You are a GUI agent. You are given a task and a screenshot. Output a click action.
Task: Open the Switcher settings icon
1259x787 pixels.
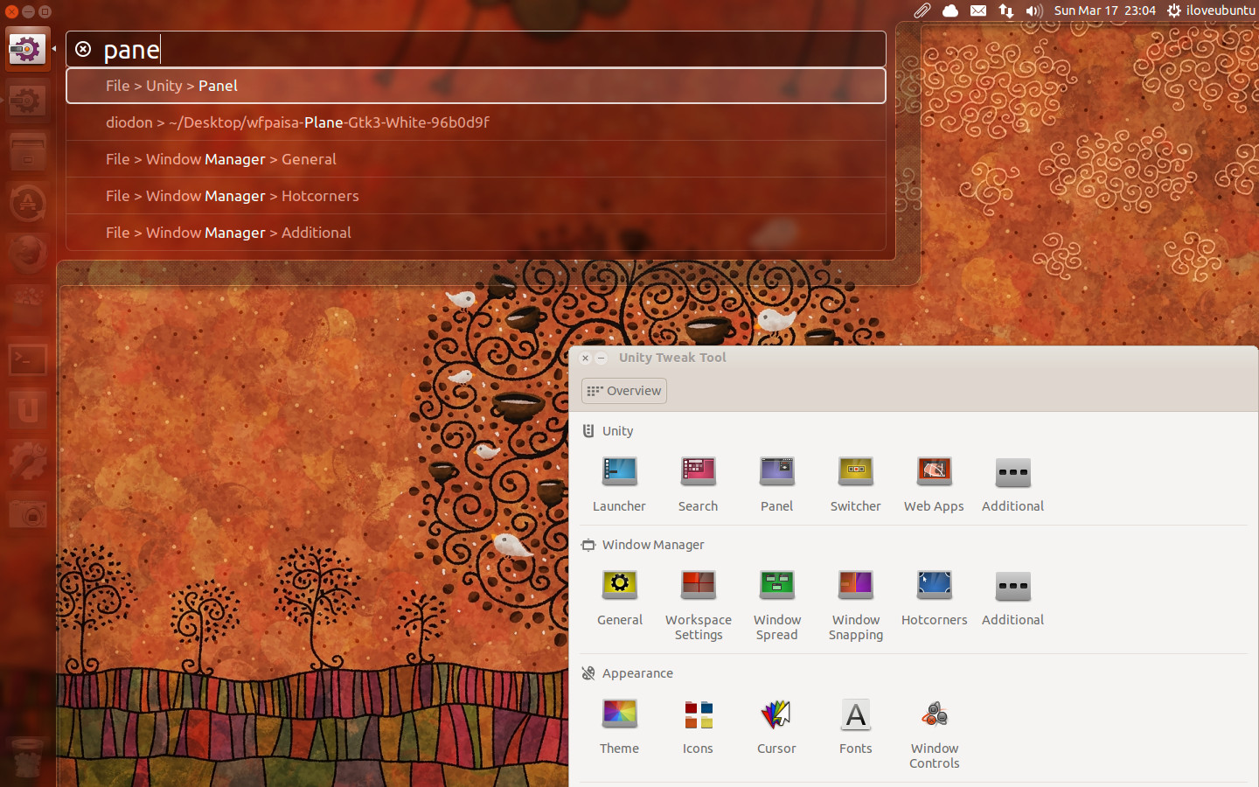(855, 472)
